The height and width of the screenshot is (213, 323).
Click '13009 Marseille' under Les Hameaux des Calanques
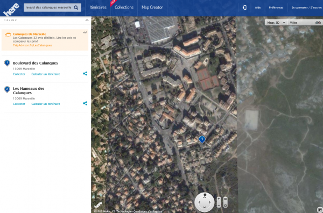[x=24, y=98]
